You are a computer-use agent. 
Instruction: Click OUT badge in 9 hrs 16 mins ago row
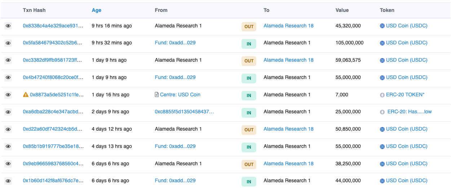[249, 26]
